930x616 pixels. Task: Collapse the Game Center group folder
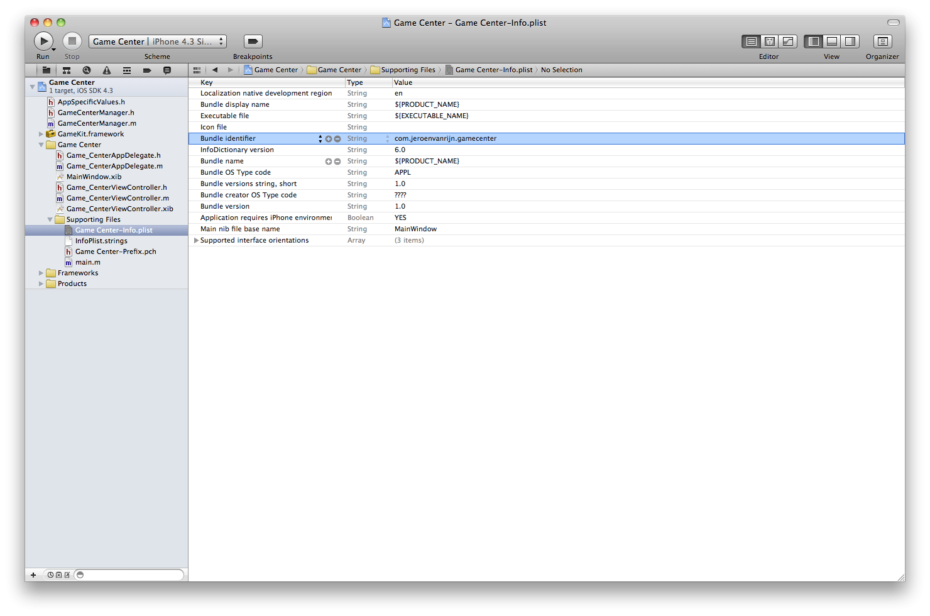coord(41,145)
